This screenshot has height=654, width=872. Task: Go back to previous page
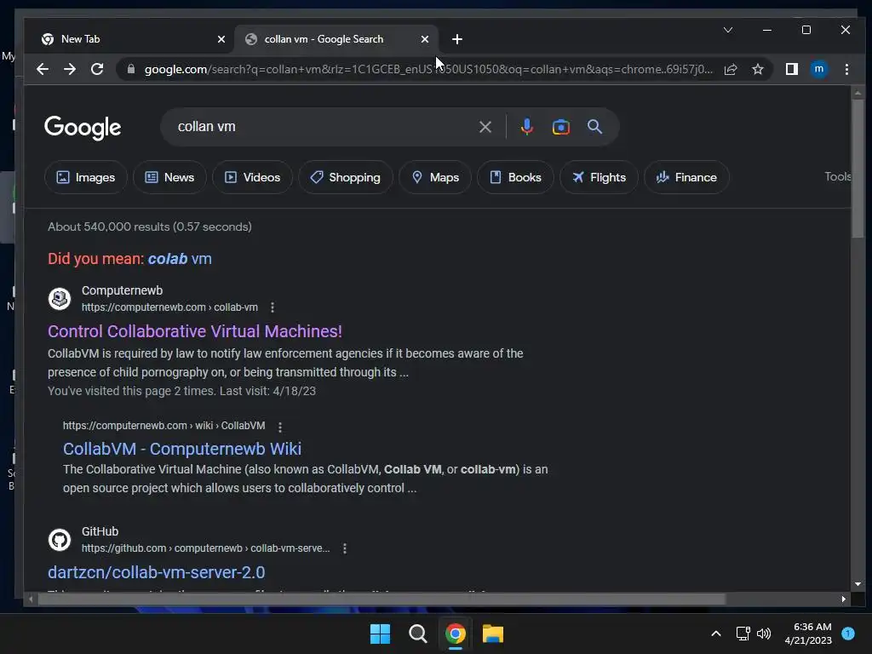[43, 69]
